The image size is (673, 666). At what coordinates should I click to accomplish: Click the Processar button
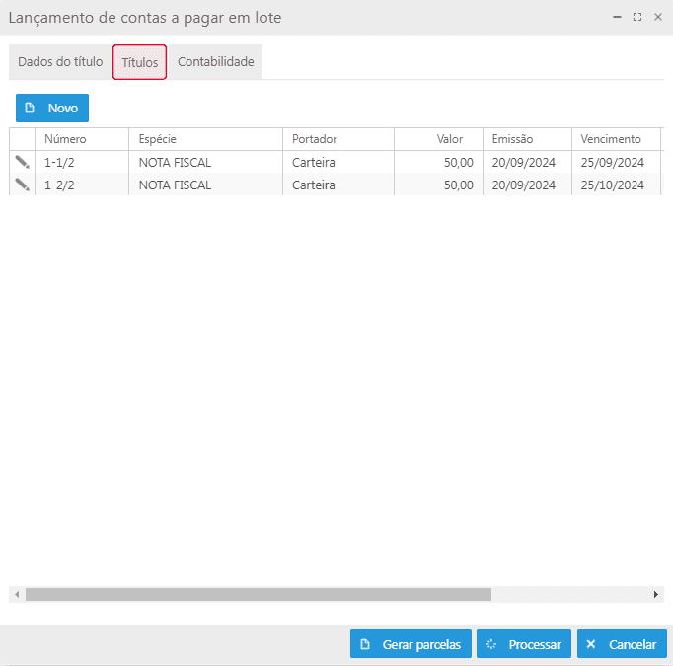click(523, 644)
